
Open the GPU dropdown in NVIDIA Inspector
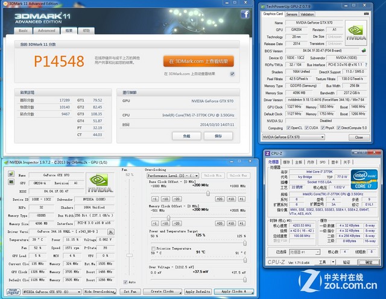pyautogui.click(x=52, y=292)
